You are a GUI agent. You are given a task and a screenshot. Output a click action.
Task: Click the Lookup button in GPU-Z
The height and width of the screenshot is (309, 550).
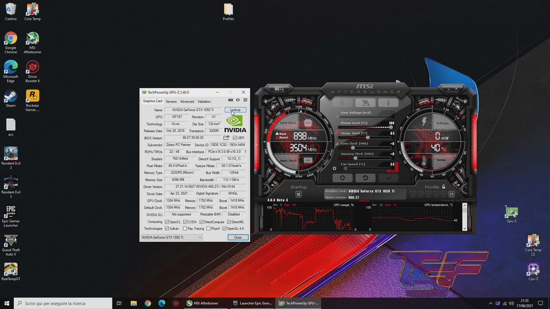coord(235,110)
